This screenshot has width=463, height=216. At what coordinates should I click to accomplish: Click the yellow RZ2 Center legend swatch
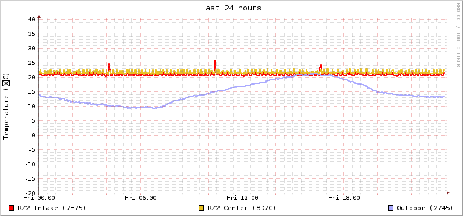202,208
